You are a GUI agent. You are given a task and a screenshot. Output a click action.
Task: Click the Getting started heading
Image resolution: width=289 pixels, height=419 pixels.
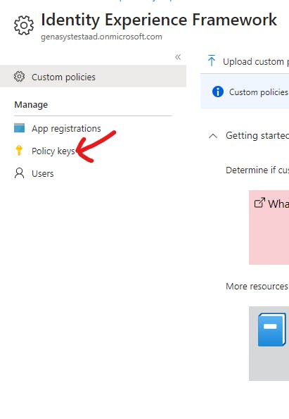point(257,135)
